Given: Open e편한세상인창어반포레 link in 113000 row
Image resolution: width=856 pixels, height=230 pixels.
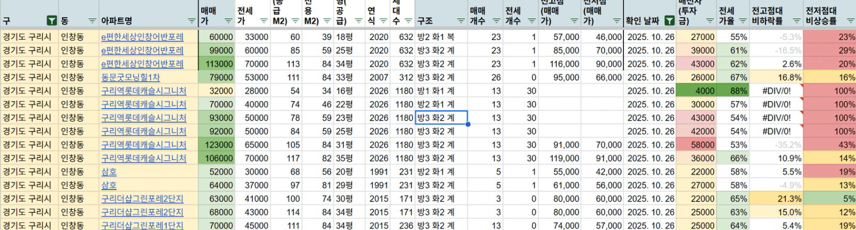Looking at the screenshot, I should 142,64.
